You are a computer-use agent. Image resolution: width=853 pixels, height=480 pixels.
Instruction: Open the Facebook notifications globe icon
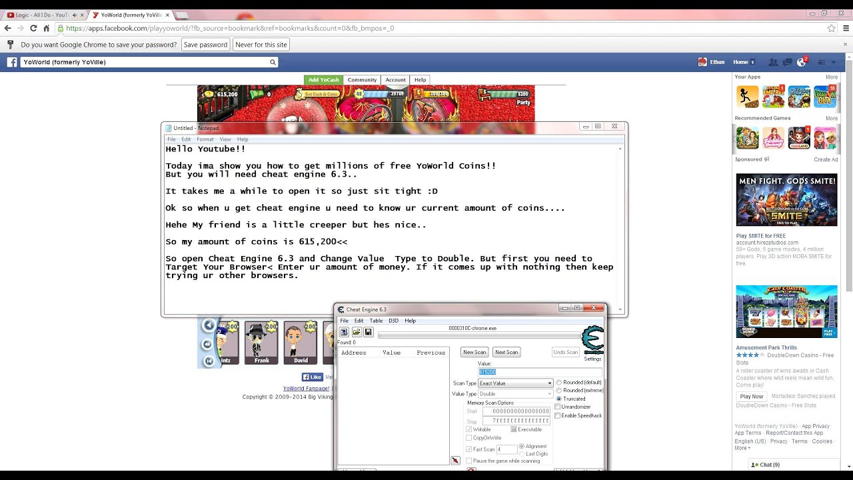pyautogui.click(x=802, y=62)
